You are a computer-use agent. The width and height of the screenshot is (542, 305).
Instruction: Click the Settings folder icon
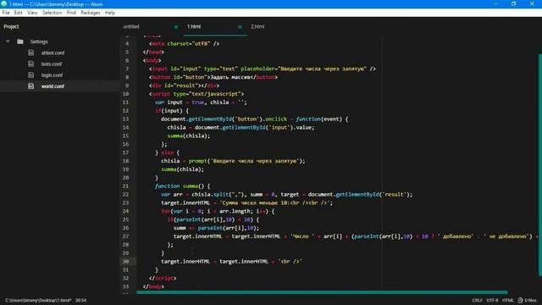tap(20, 42)
